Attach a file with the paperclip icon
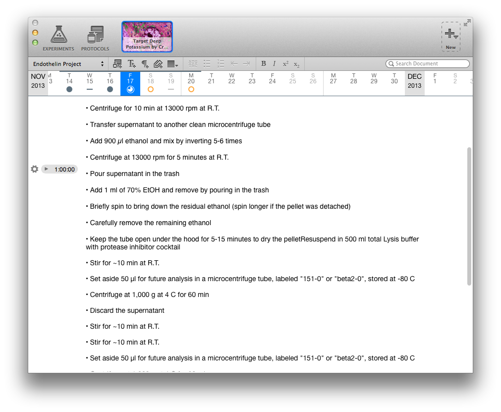The height and width of the screenshot is (412, 501). coord(158,64)
